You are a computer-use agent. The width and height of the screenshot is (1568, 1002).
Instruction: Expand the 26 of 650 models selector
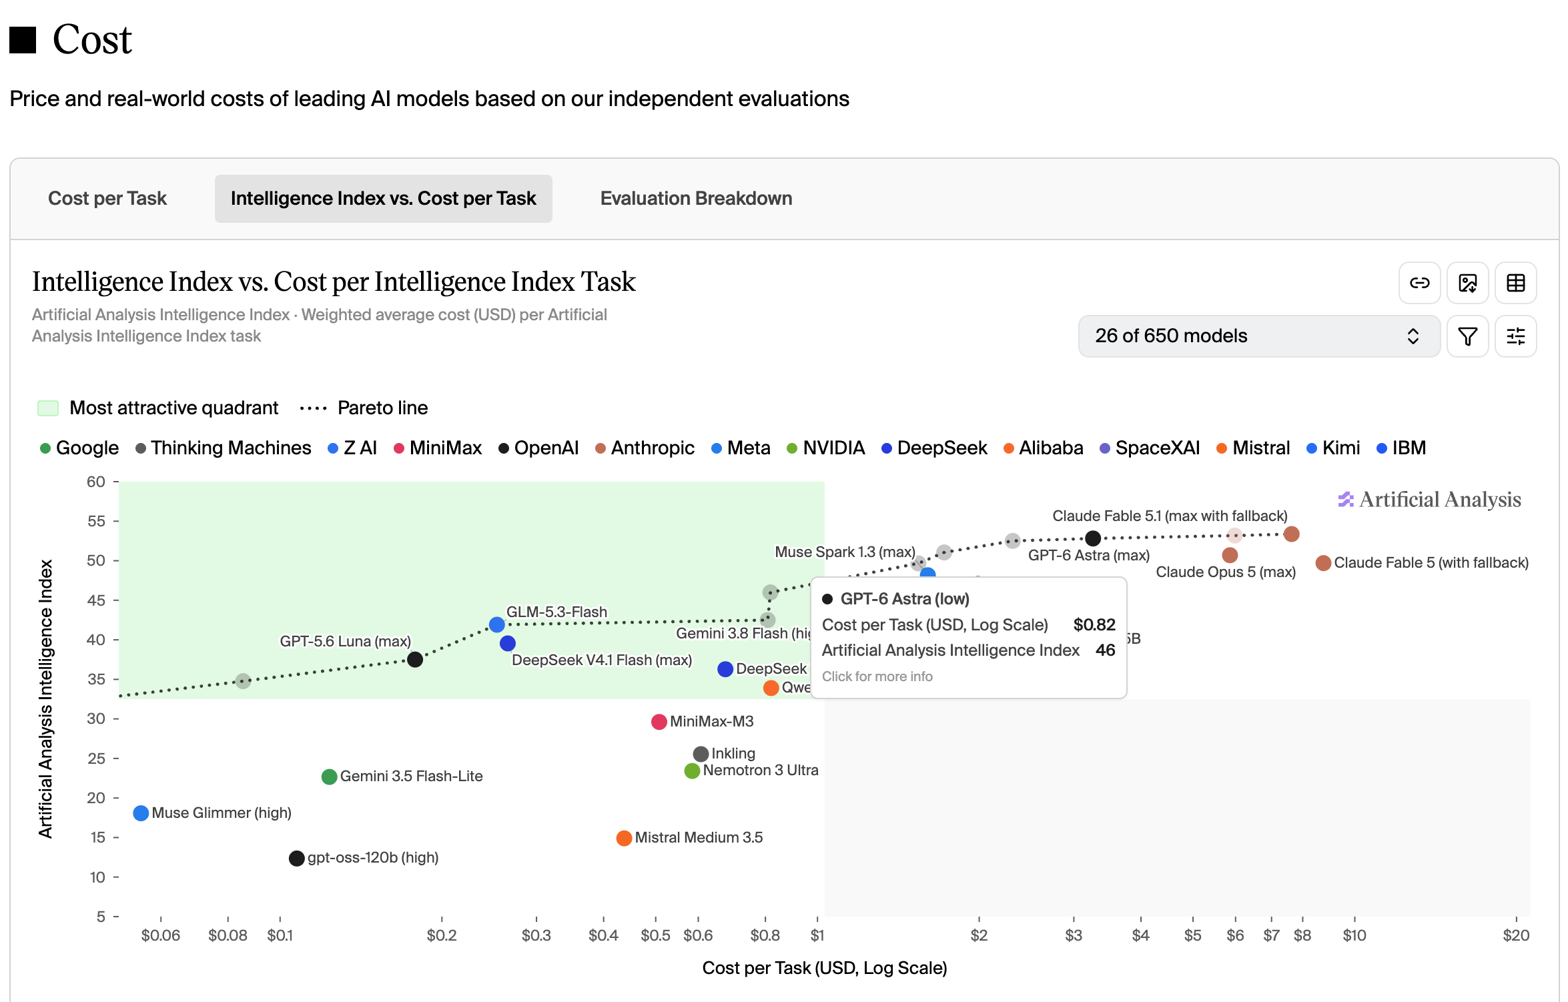[x=1259, y=336]
